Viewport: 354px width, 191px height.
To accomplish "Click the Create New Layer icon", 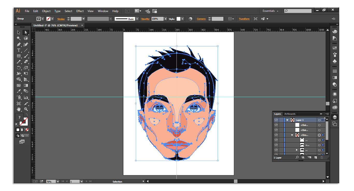I will (315, 157).
